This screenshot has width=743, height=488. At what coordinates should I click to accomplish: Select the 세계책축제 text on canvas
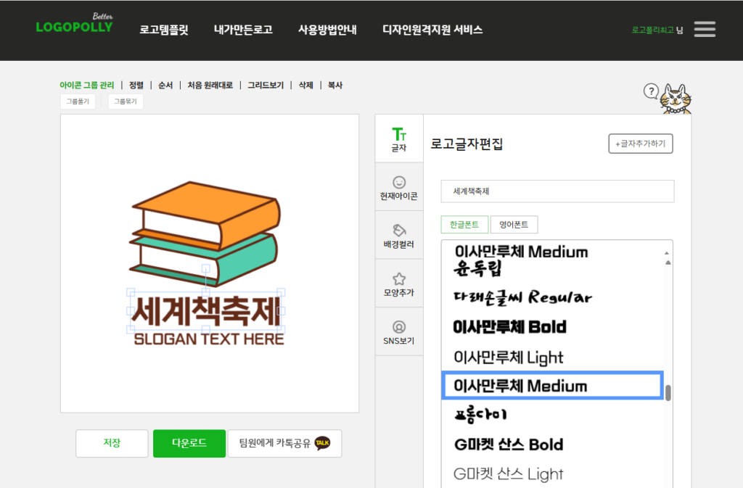pyautogui.click(x=205, y=311)
